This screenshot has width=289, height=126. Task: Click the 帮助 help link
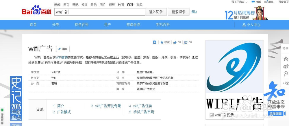[194, 12]
